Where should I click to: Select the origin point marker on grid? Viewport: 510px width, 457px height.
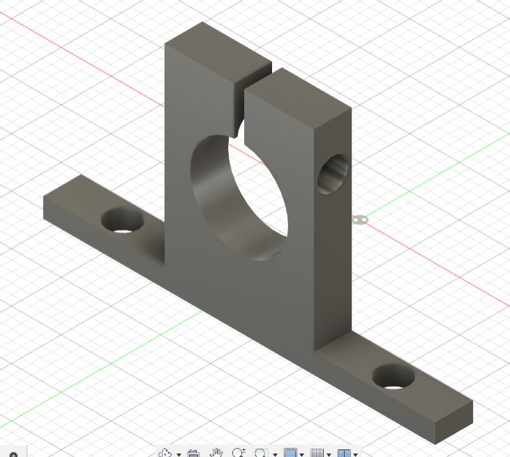(361, 220)
